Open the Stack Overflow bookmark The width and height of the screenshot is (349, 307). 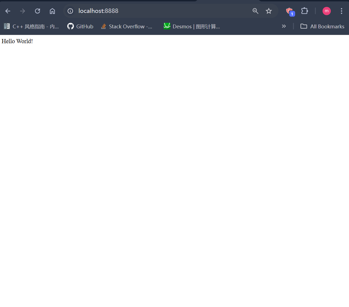[127, 26]
